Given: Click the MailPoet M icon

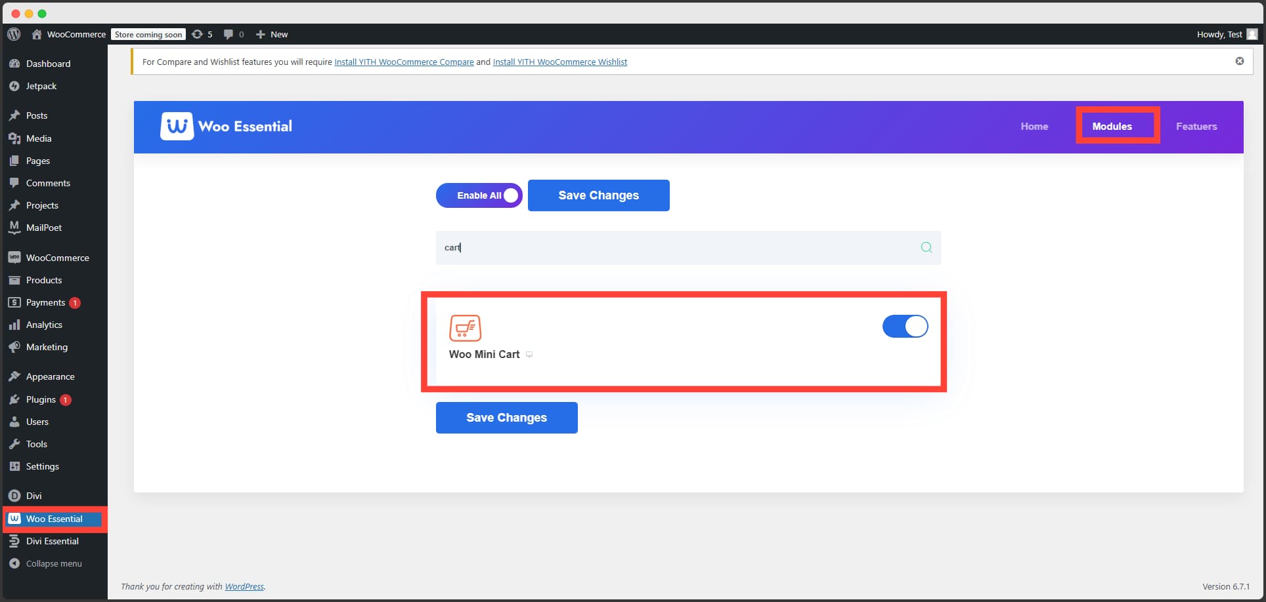Looking at the screenshot, I should (x=14, y=228).
